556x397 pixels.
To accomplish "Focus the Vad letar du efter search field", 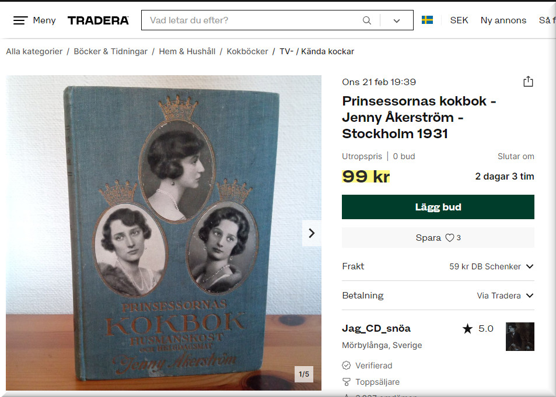I will 252,20.
